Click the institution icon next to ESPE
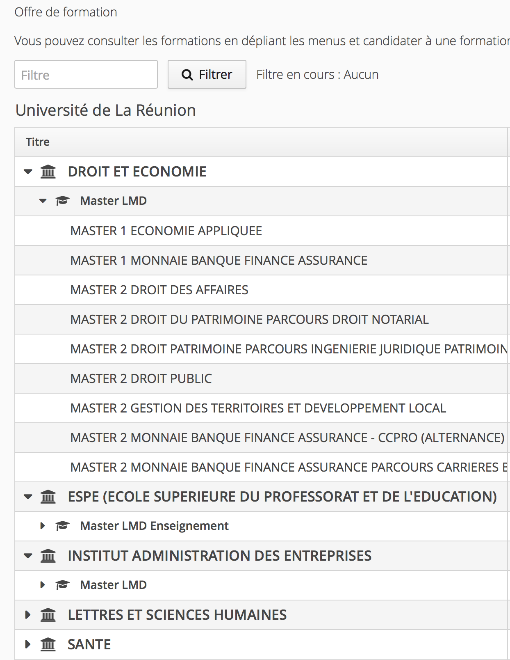 coord(48,497)
